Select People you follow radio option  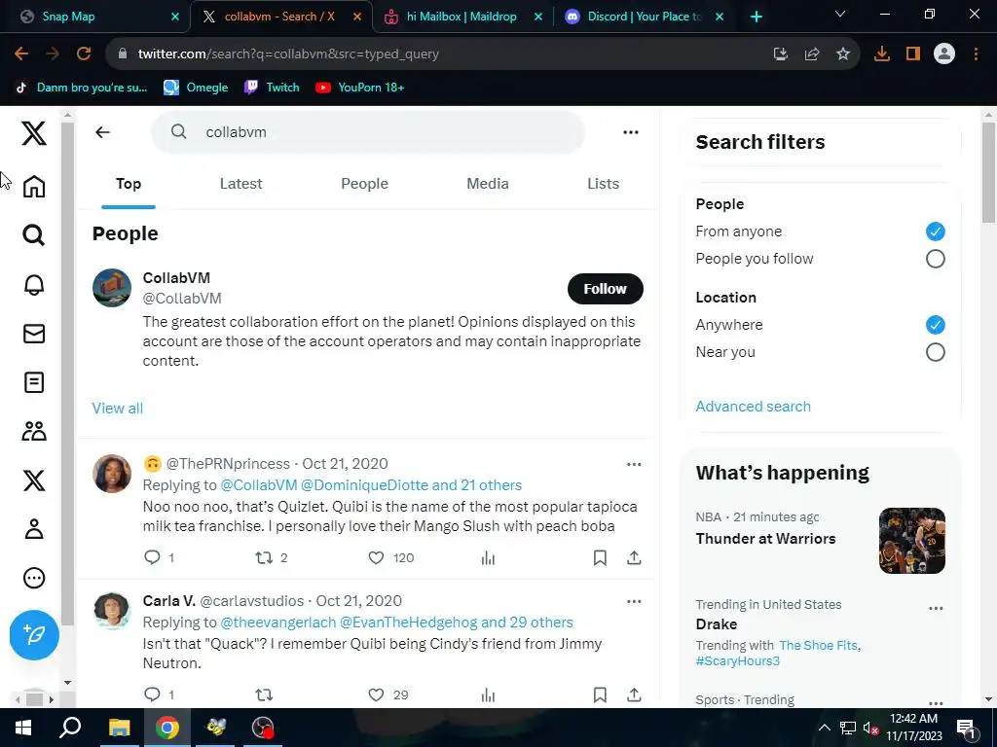pos(935,259)
